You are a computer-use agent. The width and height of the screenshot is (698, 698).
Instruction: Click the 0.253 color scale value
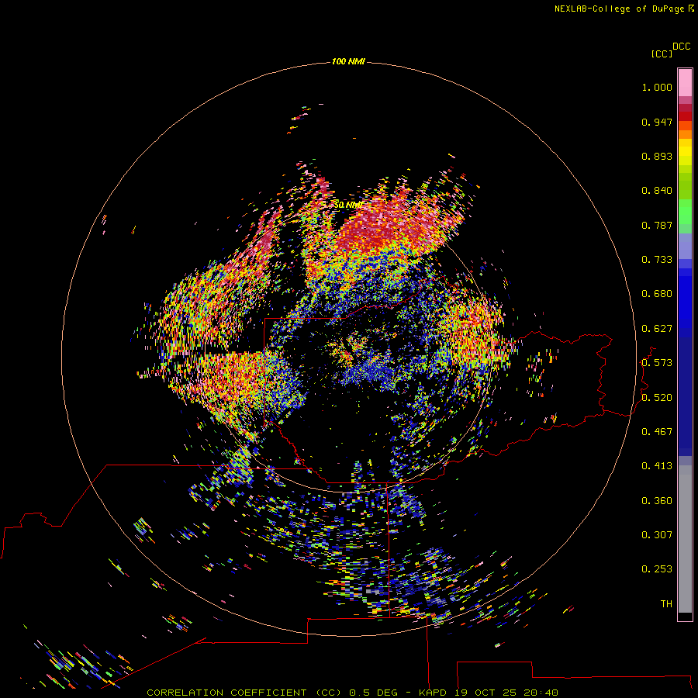pyautogui.click(x=657, y=569)
